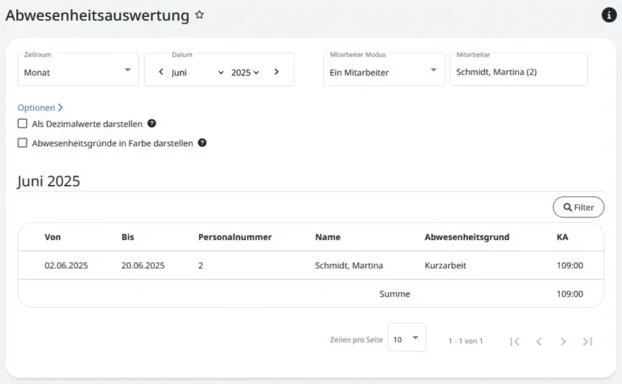The image size is (622, 384).
Task: Show help for Als Dezimalwerte darstellen
Action: coord(151,124)
